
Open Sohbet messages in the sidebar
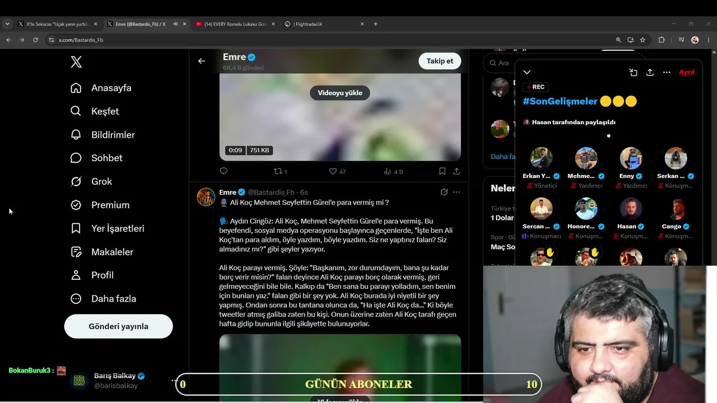pyautogui.click(x=96, y=158)
